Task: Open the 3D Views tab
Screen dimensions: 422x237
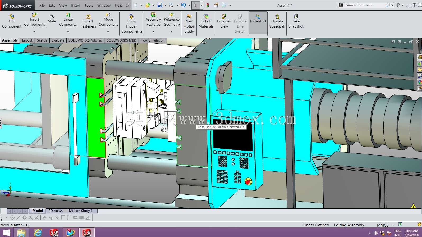Action: (56, 211)
